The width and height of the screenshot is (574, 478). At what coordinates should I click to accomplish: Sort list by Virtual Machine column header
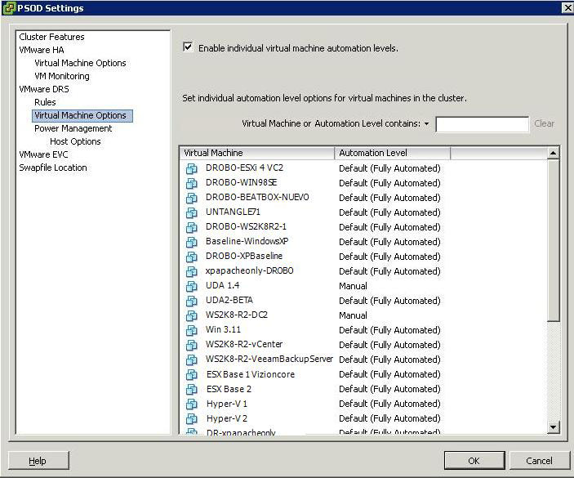256,153
